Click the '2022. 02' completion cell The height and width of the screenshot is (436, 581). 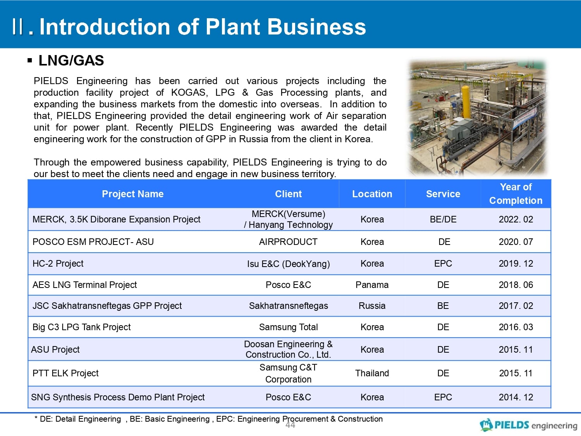pos(516,219)
